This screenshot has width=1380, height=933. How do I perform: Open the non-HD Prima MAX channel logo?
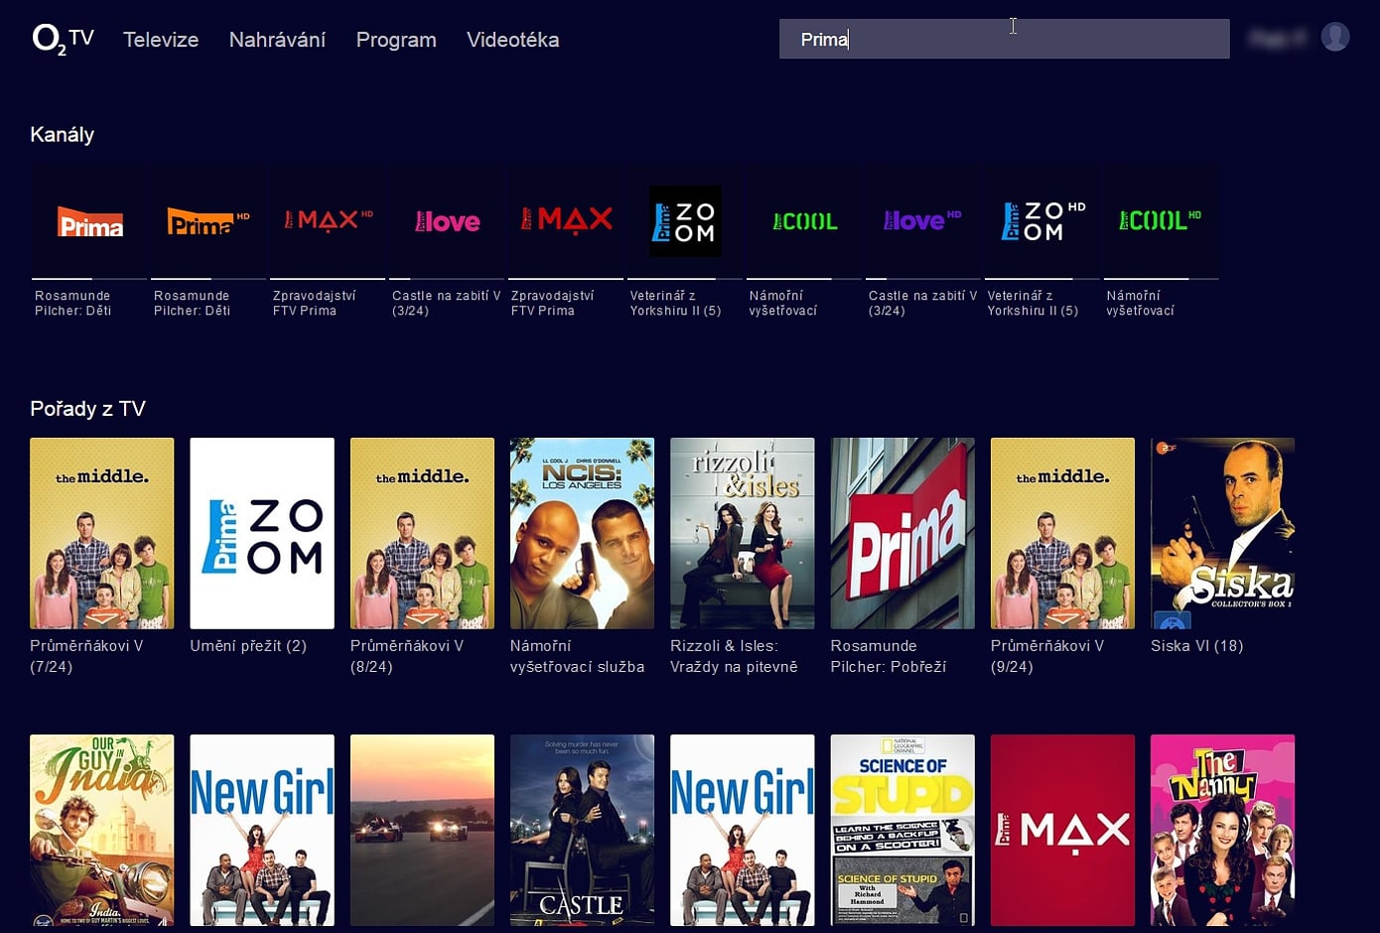[566, 221]
